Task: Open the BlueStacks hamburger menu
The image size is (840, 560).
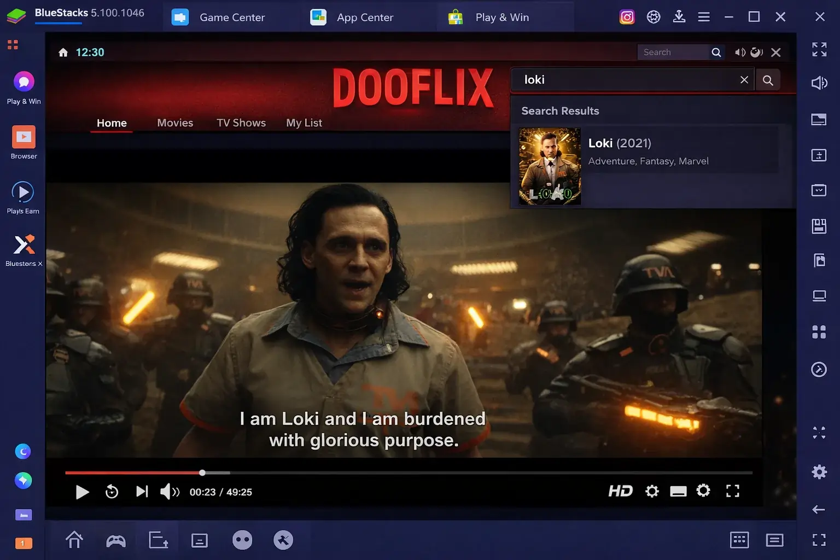Action: pos(704,17)
